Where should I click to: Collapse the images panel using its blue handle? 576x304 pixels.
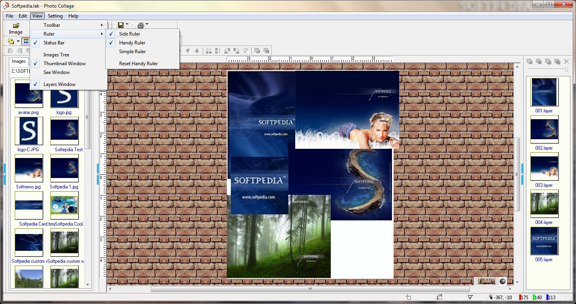pos(98,174)
